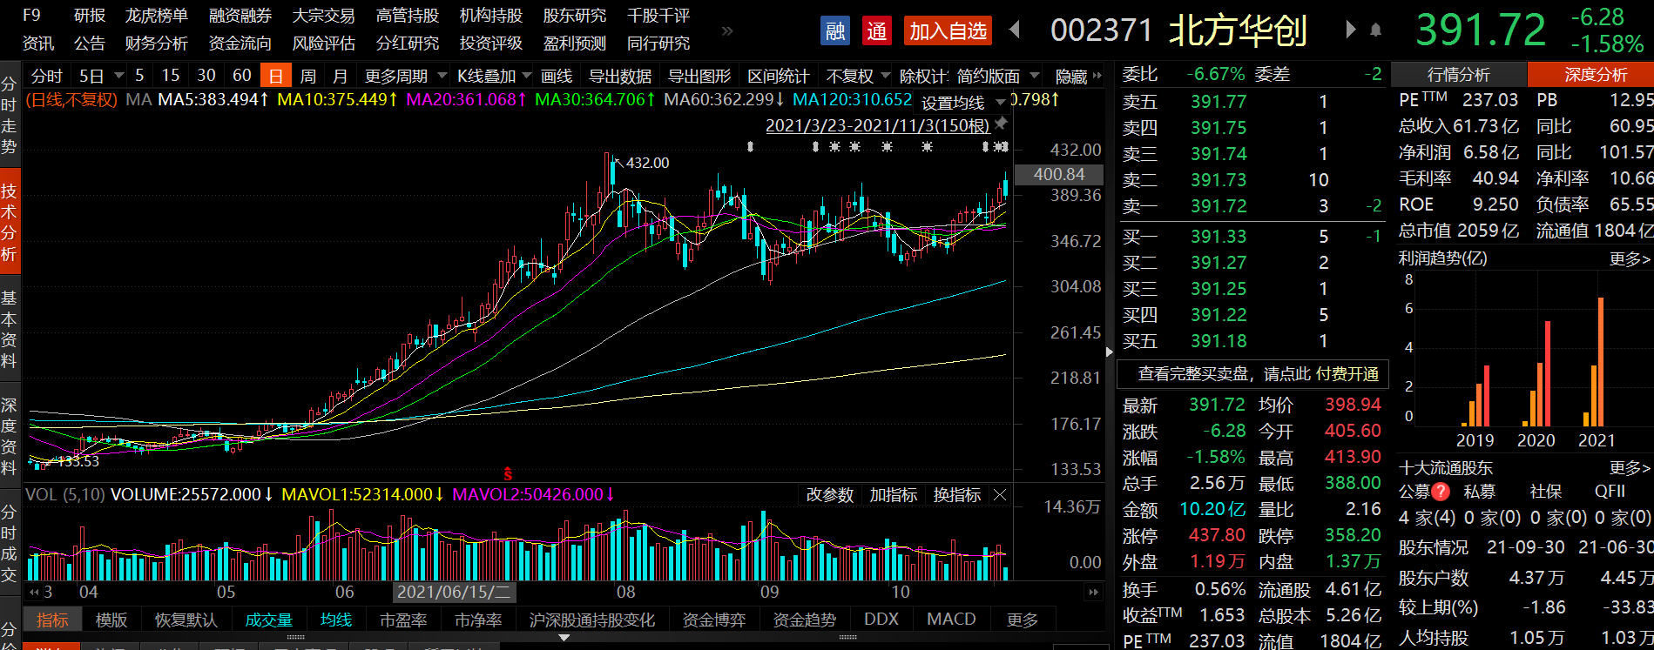Viewport: 1654px width, 650px height.
Task: Open 研报 research reports menu
Action: 90,16
